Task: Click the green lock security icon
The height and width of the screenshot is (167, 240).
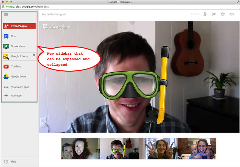Action: point(3,7)
